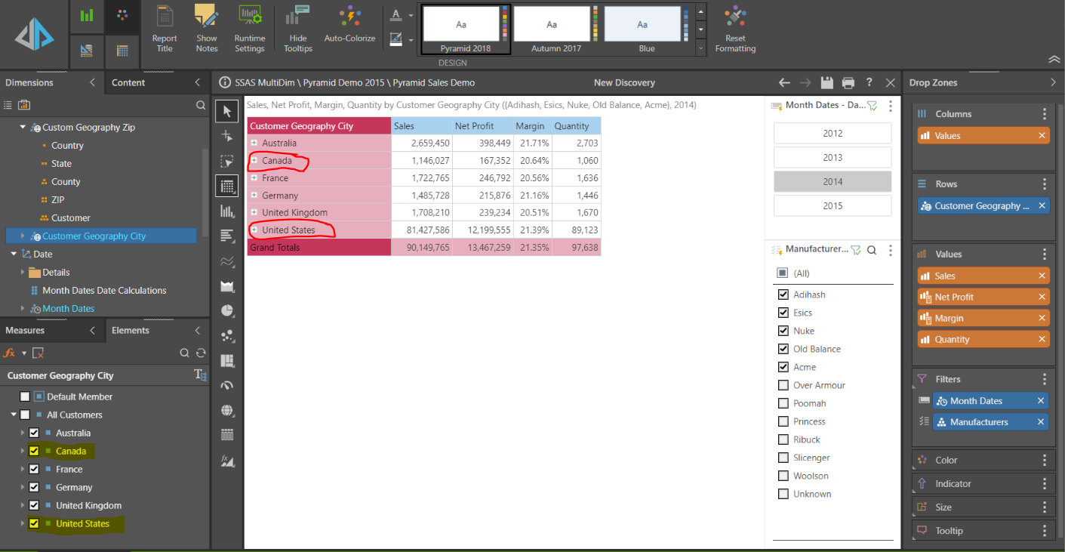Screen dimensions: 1065x552
Task: Toggle the (All) manufacturers checkbox
Action: click(x=783, y=273)
